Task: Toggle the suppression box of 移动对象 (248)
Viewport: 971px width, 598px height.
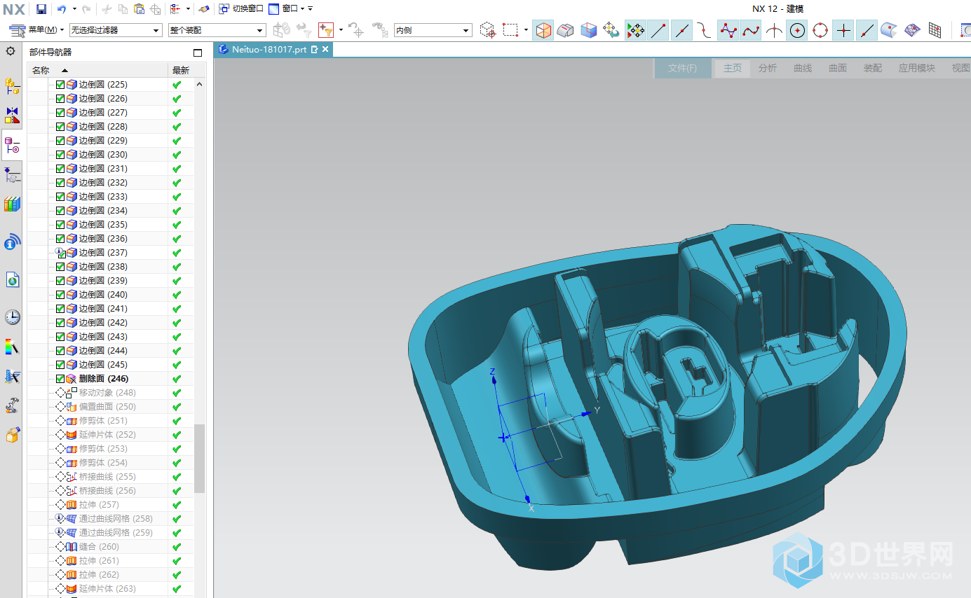Action: pos(60,393)
